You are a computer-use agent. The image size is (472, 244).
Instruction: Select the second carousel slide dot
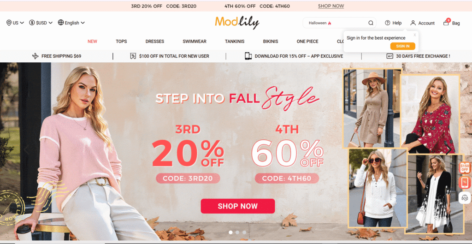(237, 232)
